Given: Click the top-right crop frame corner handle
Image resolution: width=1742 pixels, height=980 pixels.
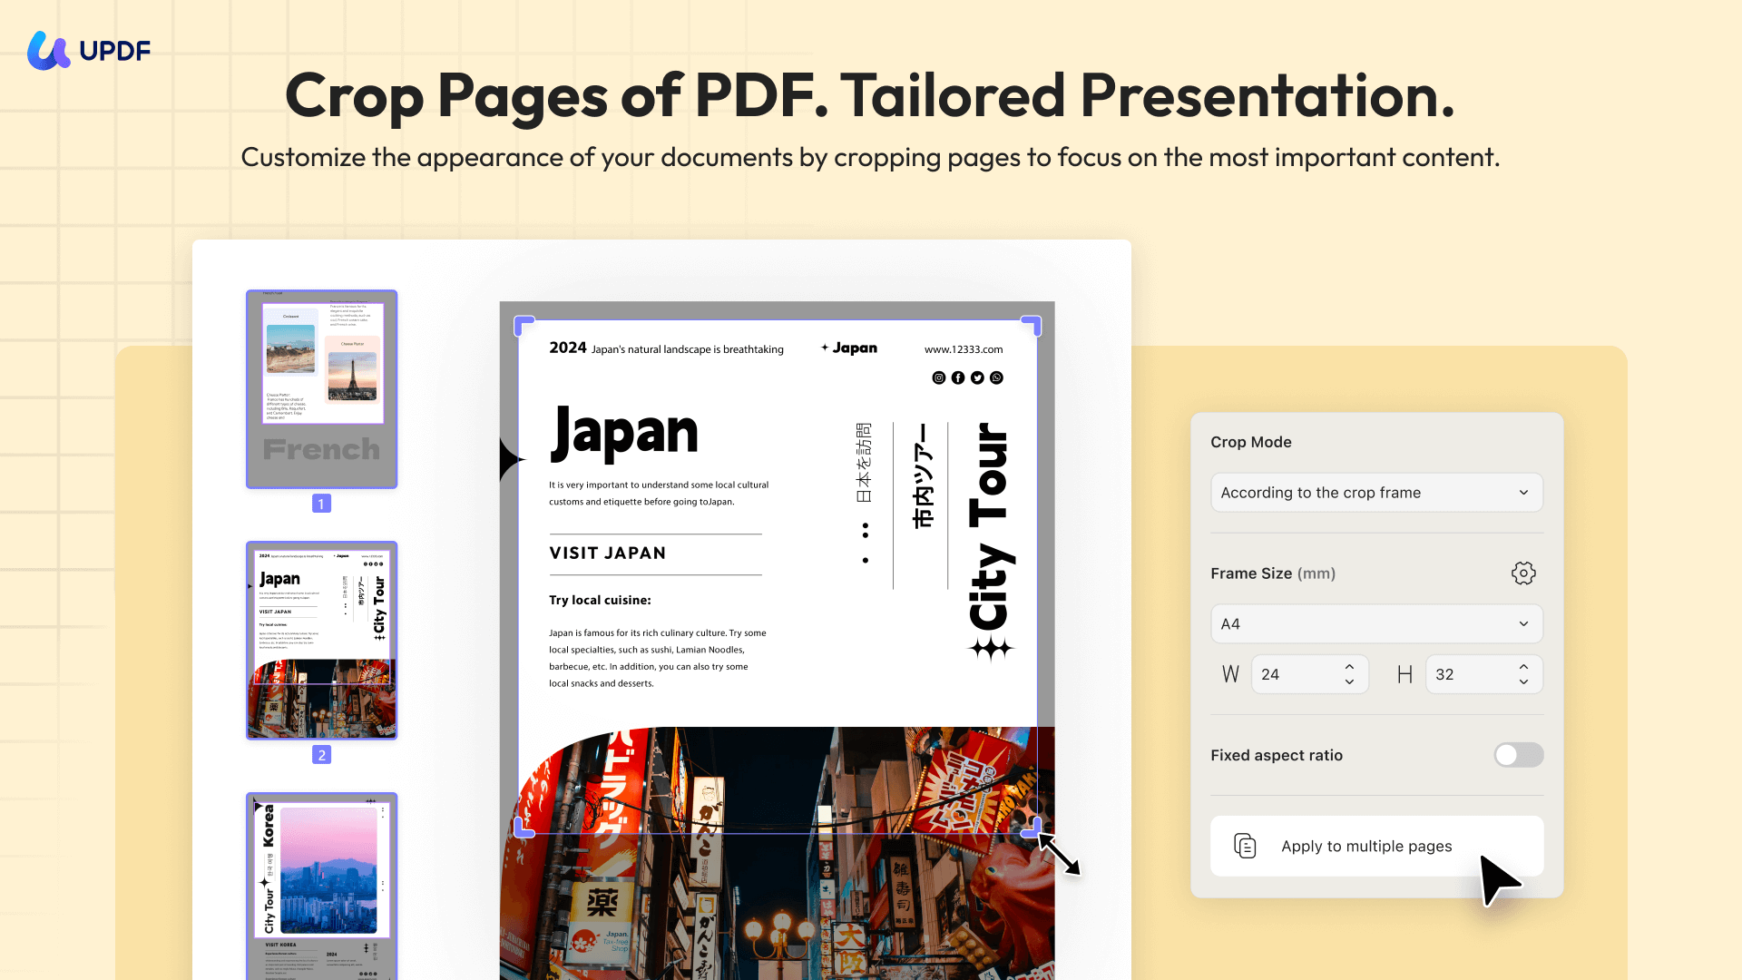Looking at the screenshot, I should click(1032, 326).
